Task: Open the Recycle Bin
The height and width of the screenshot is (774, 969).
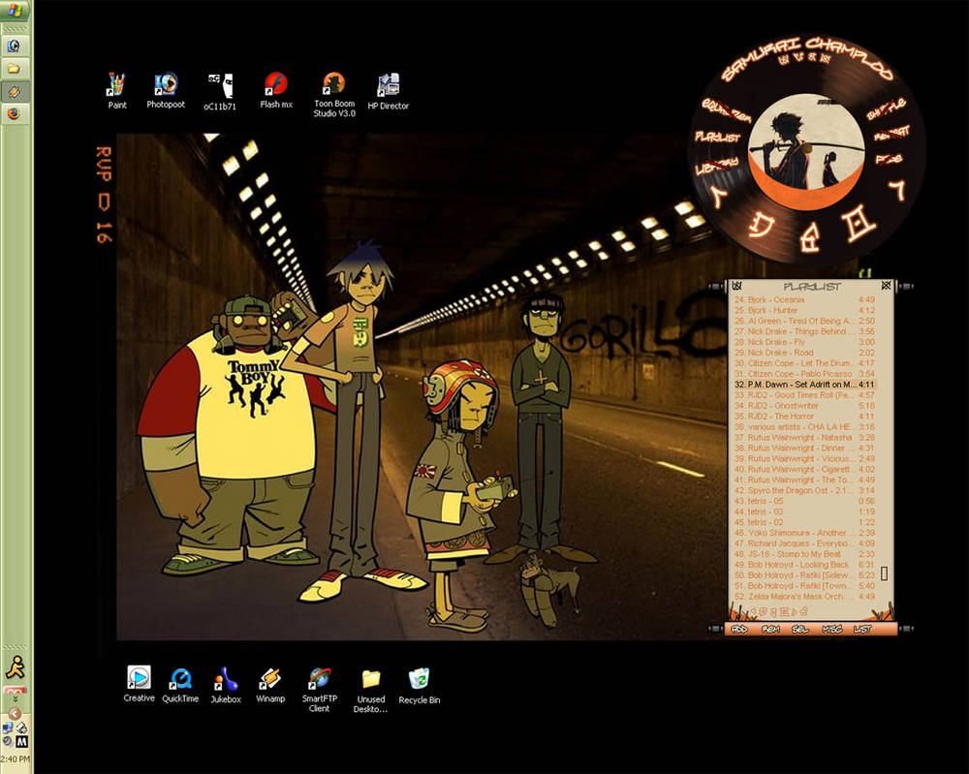Action: (419, 678)
